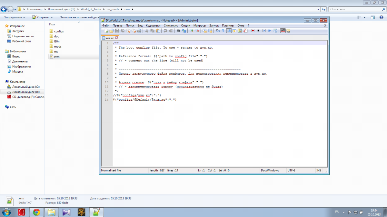The width and height of the screenshot is (387, 217).
Task: Open the dropdown arrow next to Открыть
Action: point(52,17)
